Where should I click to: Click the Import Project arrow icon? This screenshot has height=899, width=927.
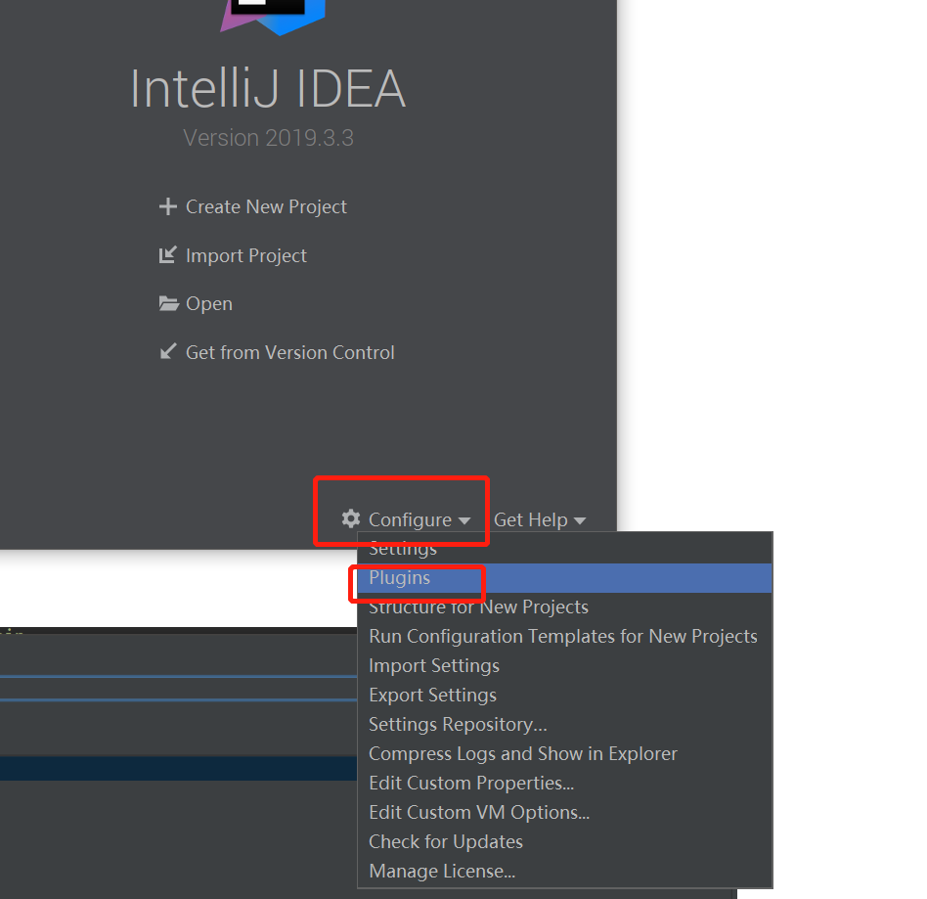[x=168, y=255]
